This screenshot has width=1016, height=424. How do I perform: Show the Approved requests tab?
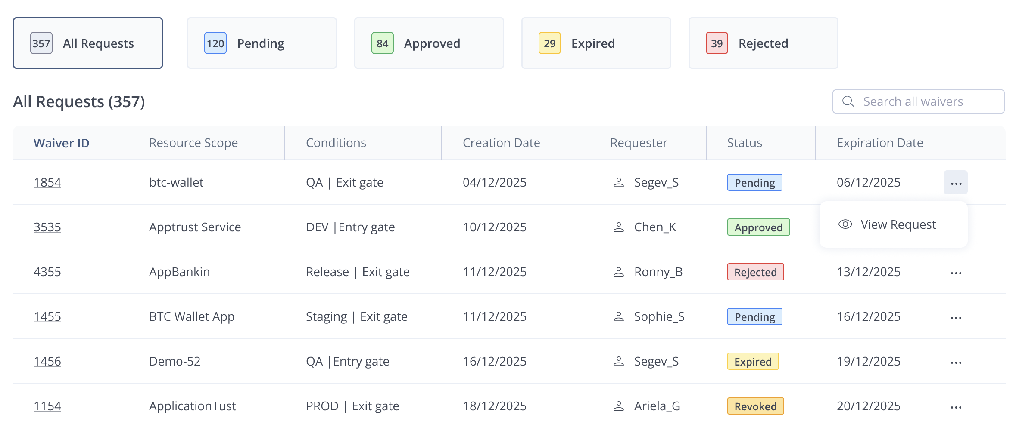[429, 43]
